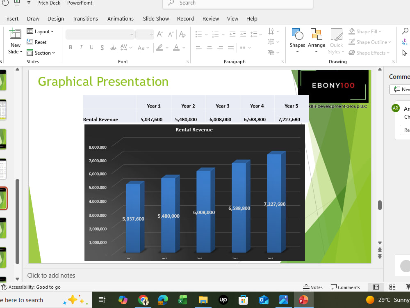Switch to Animations tab
The image size is (410, 308).
point(120,18)
